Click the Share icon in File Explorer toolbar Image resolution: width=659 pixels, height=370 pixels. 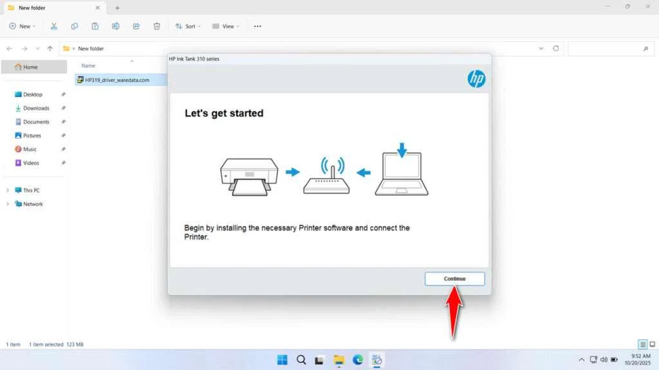[136, 26]
